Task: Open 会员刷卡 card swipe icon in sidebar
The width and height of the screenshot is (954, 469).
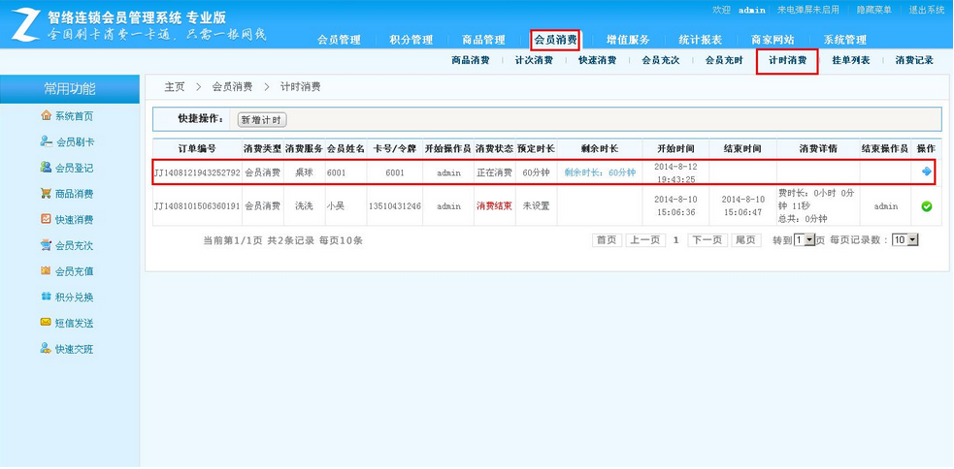Action: 46,142
